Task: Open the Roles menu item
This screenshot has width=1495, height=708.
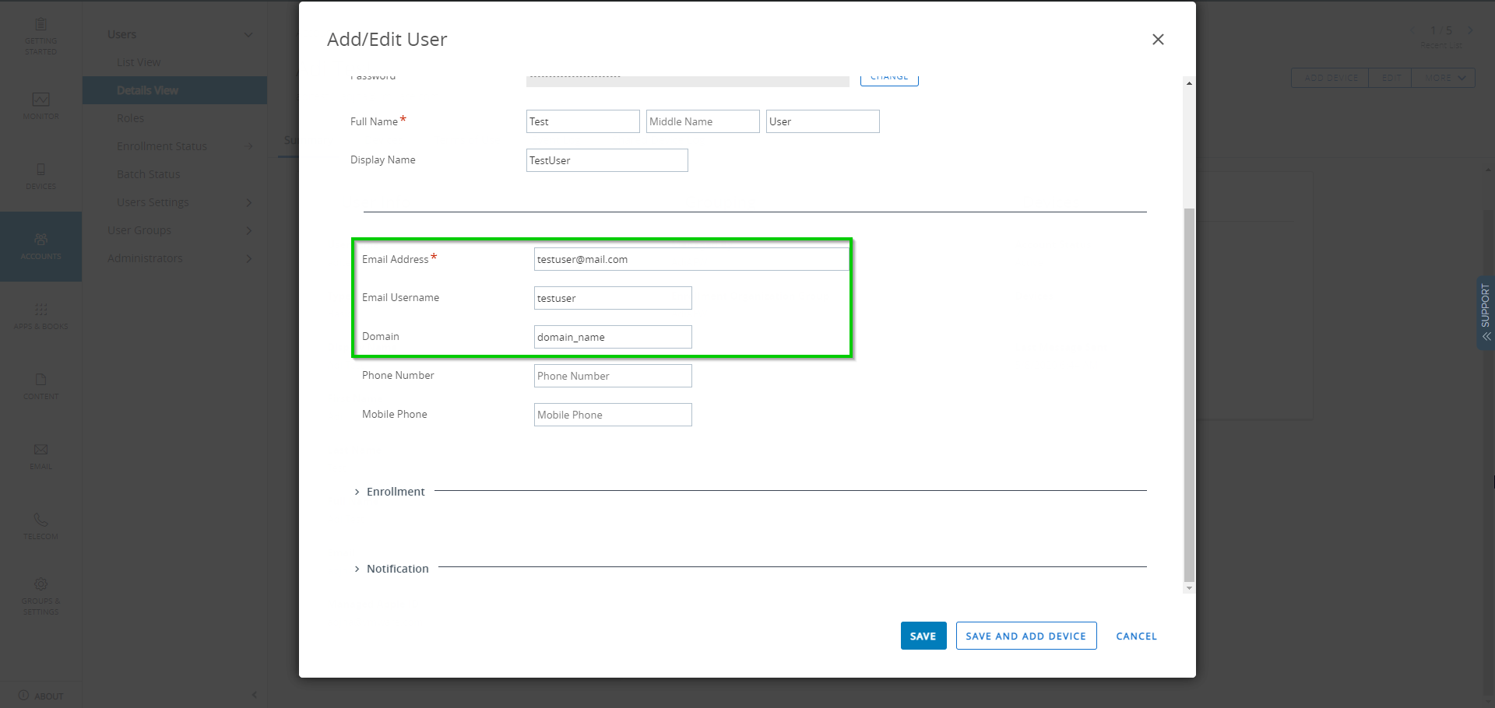Action: point(130,118)
